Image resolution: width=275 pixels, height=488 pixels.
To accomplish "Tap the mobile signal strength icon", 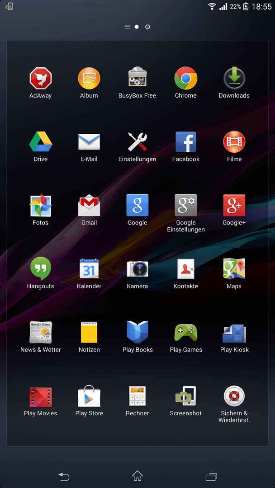I will click(x=223, y=6).
